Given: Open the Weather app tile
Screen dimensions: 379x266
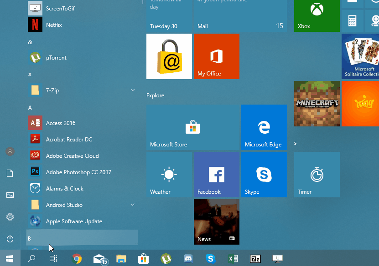Looking at the screenshot, I should 169,174.
